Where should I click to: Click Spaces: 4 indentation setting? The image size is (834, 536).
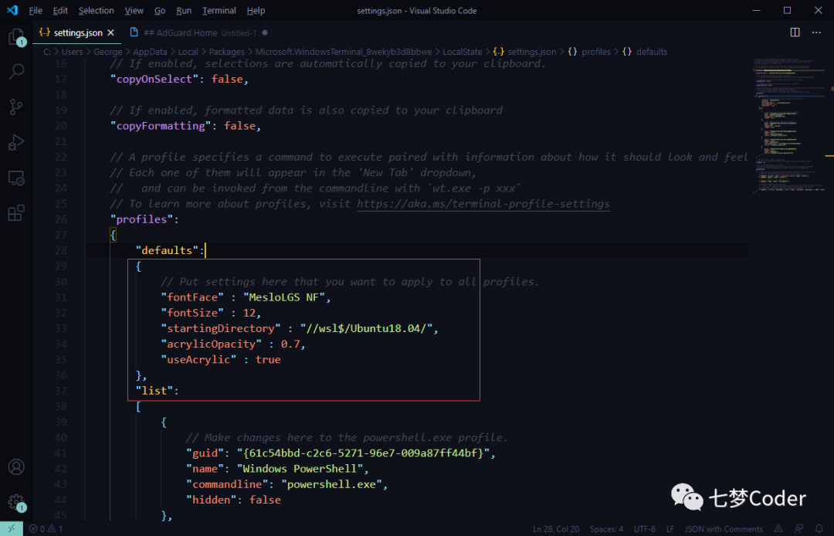pos(606,529)
